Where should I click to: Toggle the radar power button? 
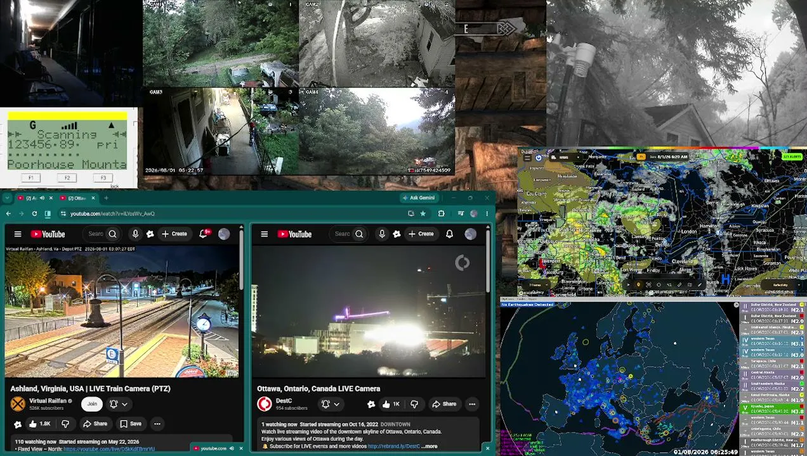tap(539, 157)
